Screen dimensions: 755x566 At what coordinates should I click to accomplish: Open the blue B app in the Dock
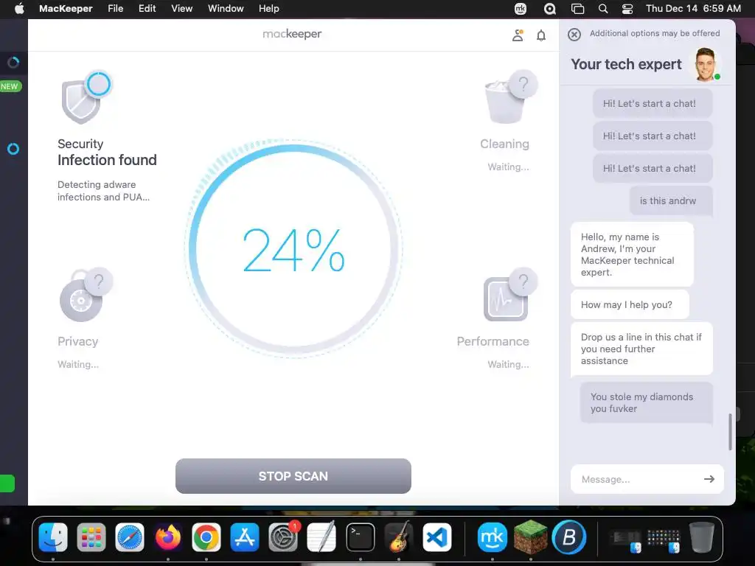tap(569, 537)
